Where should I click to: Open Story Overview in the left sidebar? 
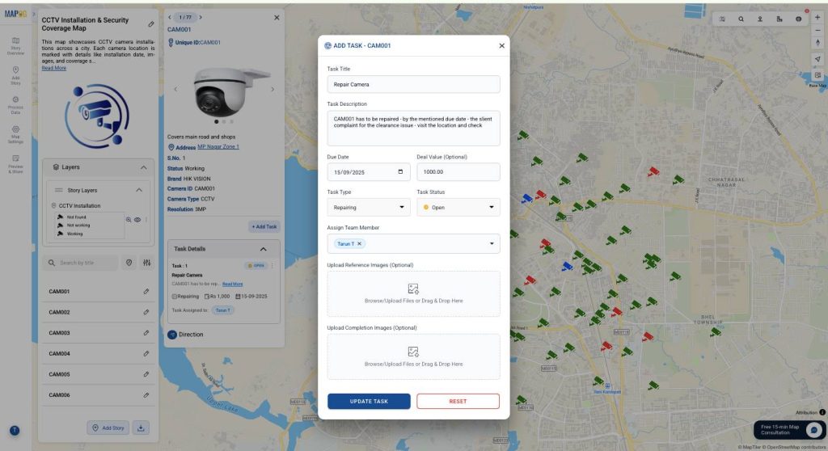click(15, 45)
